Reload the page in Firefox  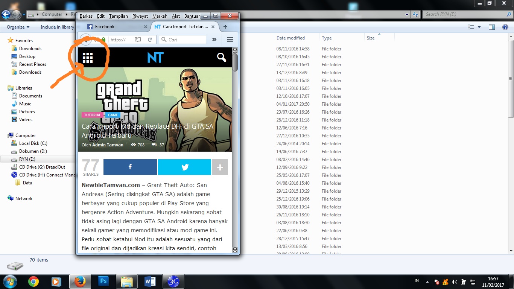150,40
